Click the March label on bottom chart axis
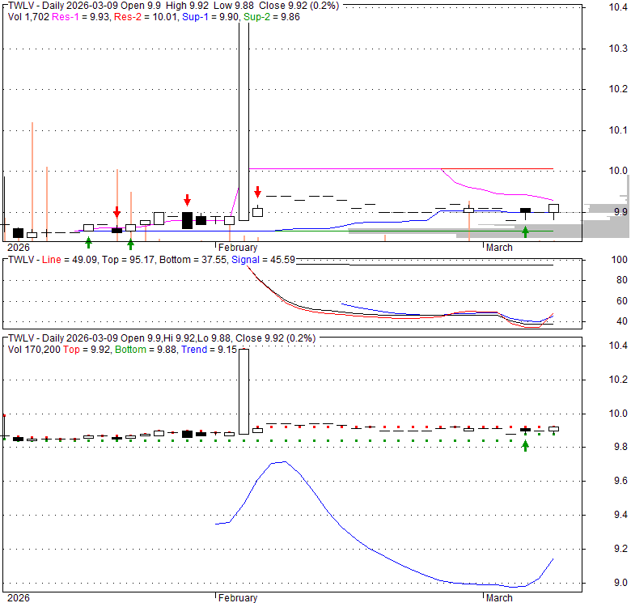This screenshot has height=603, width=631. tap(499, 598)
